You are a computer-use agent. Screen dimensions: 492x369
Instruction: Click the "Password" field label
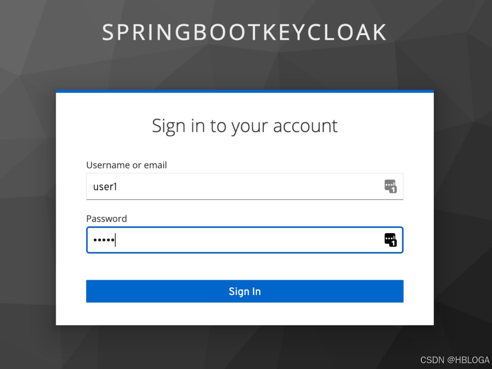pos(107,218)
